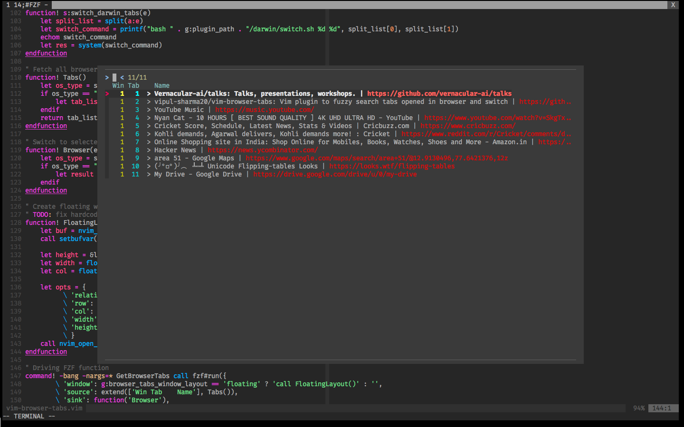Click line number 118 in the gutter

16,142
